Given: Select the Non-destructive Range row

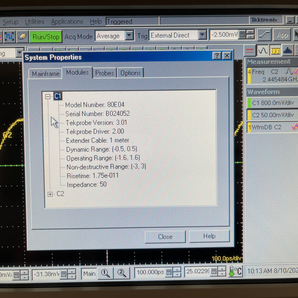Looking at the screenshot, I should (x=107, y=167).
